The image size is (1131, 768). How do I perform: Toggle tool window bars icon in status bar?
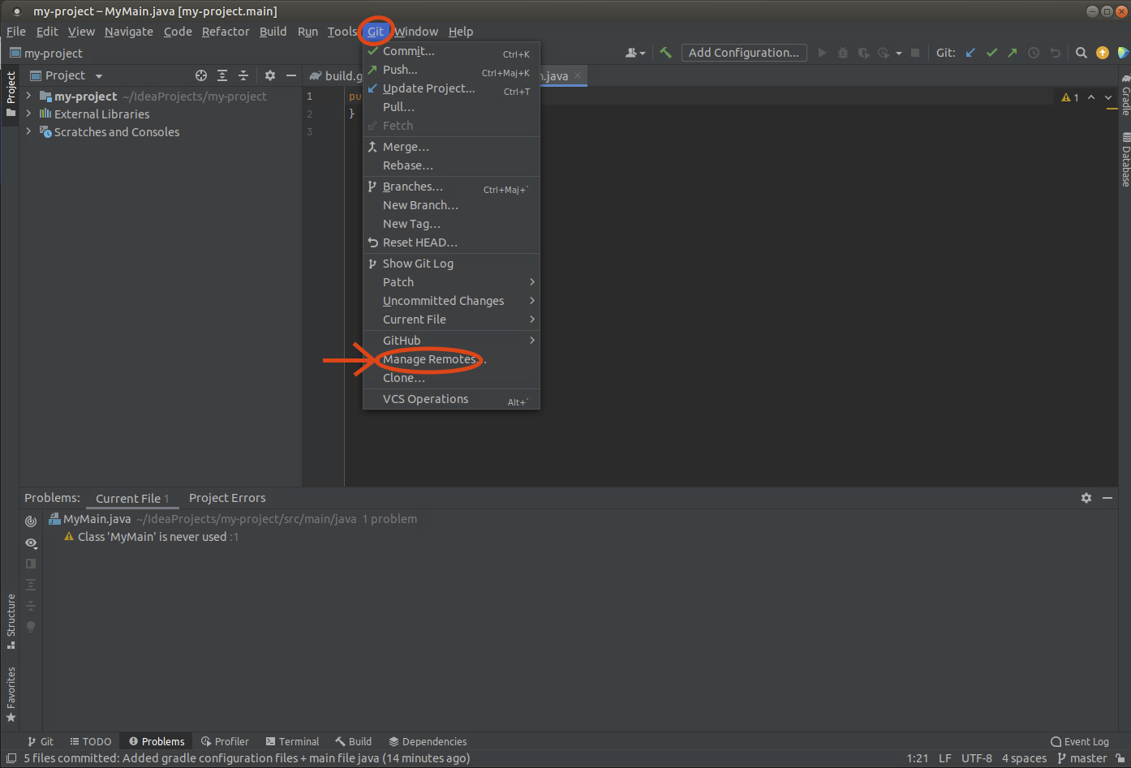tap(11, 758)
